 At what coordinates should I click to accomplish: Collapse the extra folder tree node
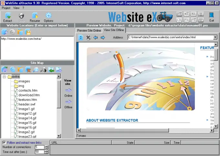(x=4, y=77)
